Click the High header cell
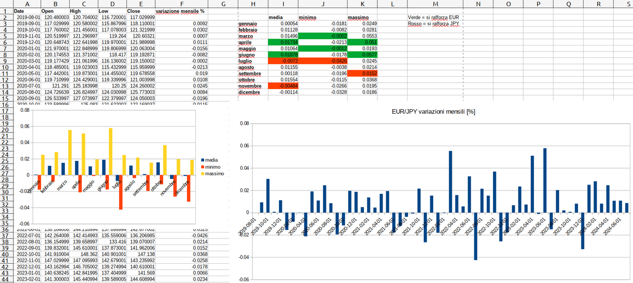Viewport: 633px width, 283px height. 84,10
